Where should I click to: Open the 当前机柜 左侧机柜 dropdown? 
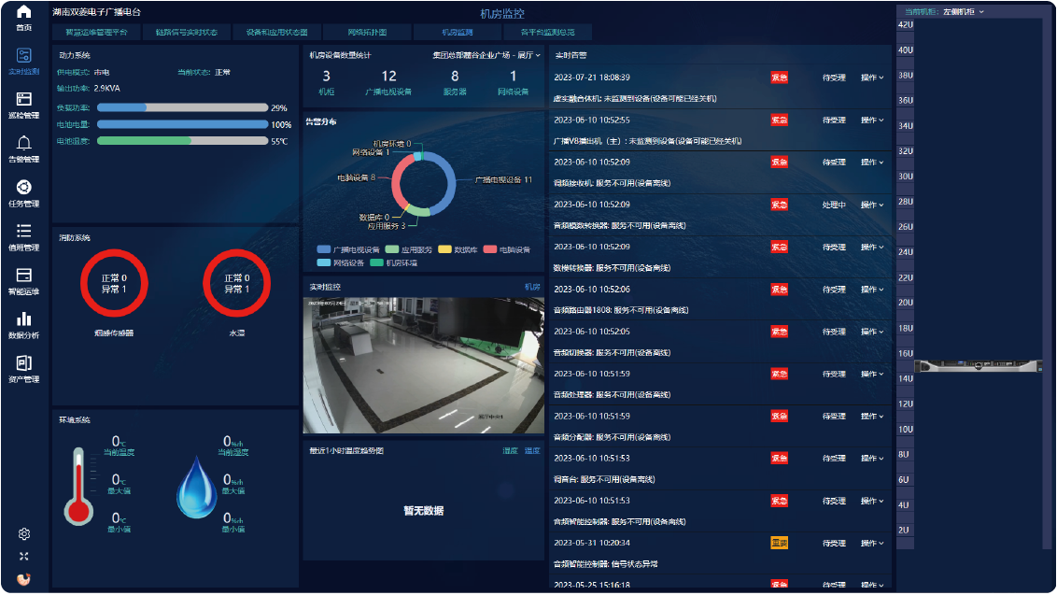(964, 12)
